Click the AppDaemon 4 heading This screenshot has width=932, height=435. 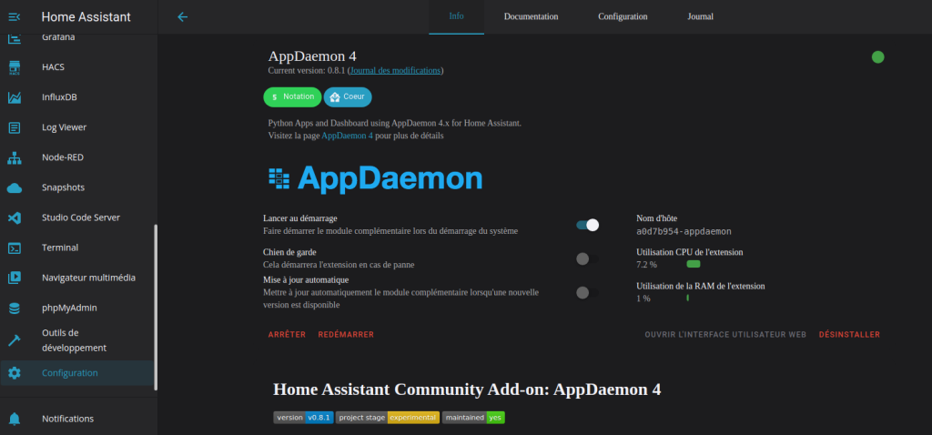312,56
